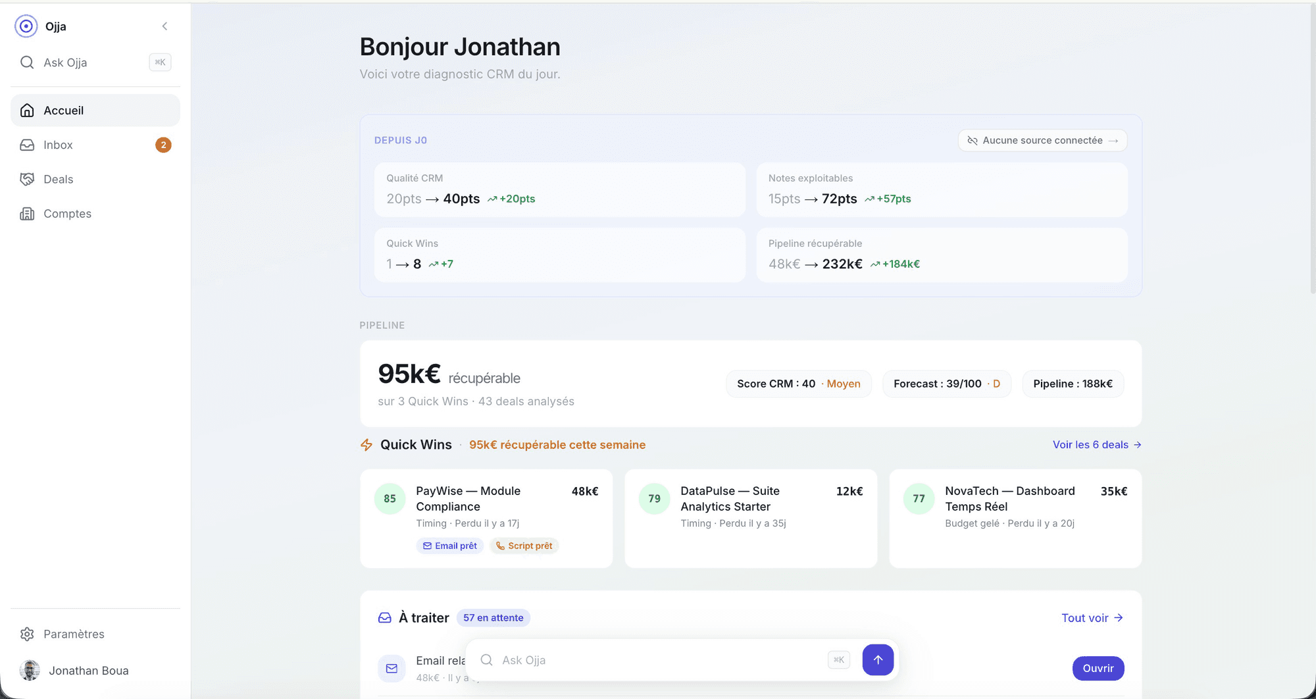This screenshot has height=699, width=1316.
Task: Open Aucune source connectée settings
Action: coord(1042,140)
